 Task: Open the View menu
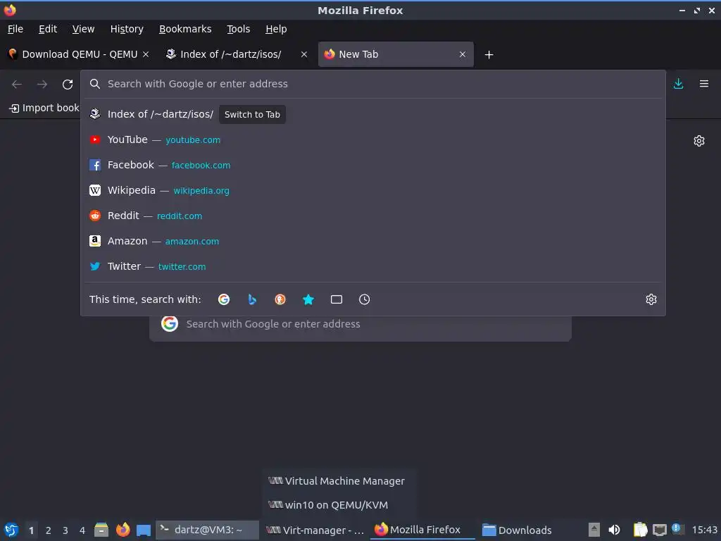click(83, 29)
